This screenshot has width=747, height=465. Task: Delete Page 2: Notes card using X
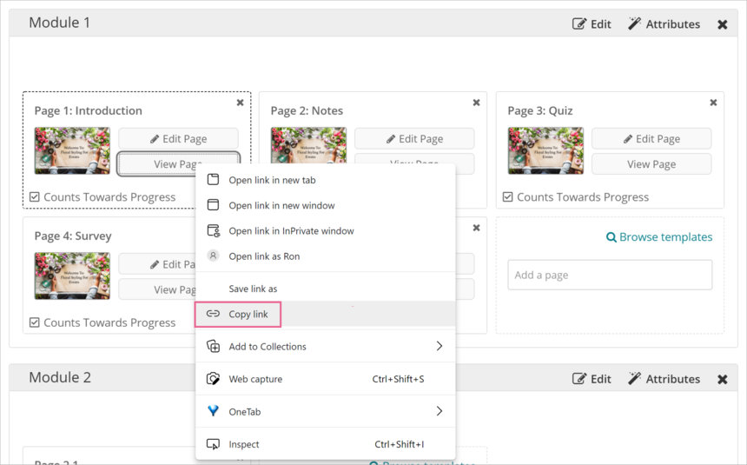click(x=476, y=103)
